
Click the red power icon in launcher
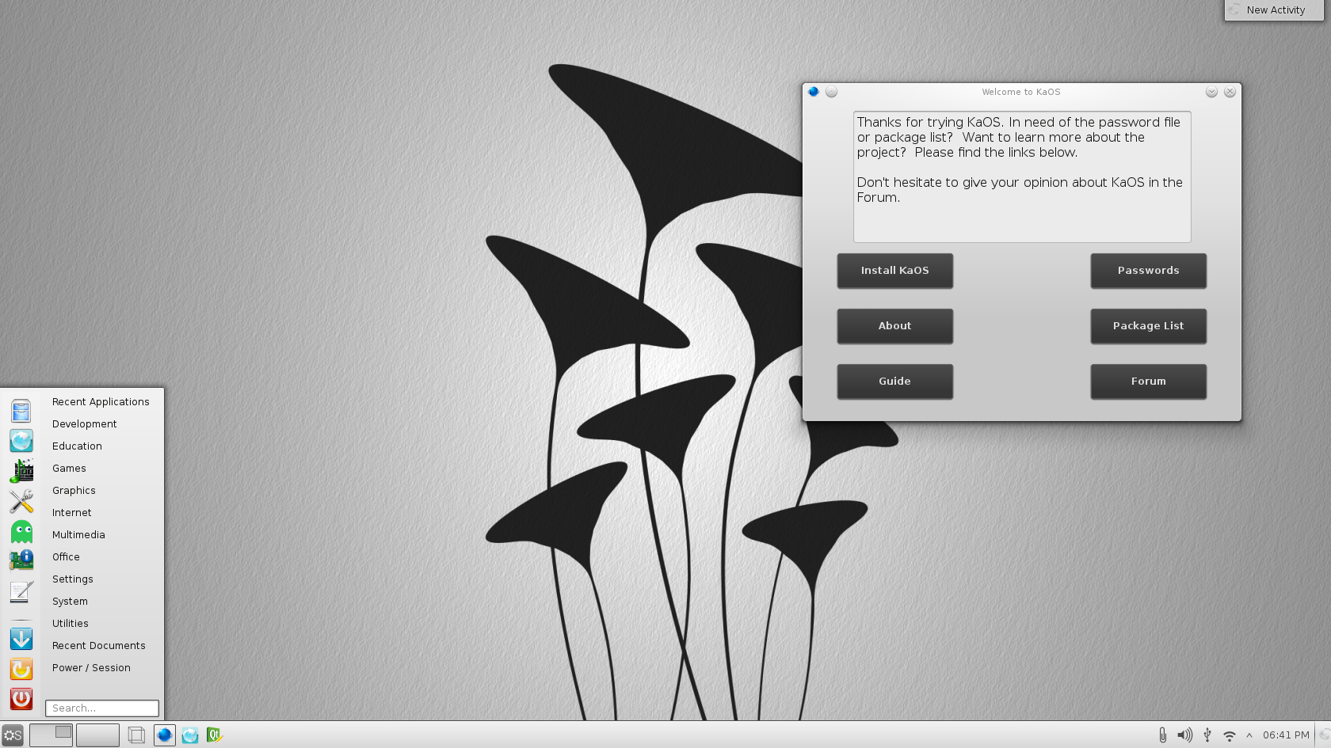(x=21, y=698)
